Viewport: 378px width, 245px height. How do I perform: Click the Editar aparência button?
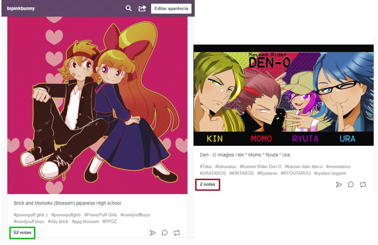(171, 8)
